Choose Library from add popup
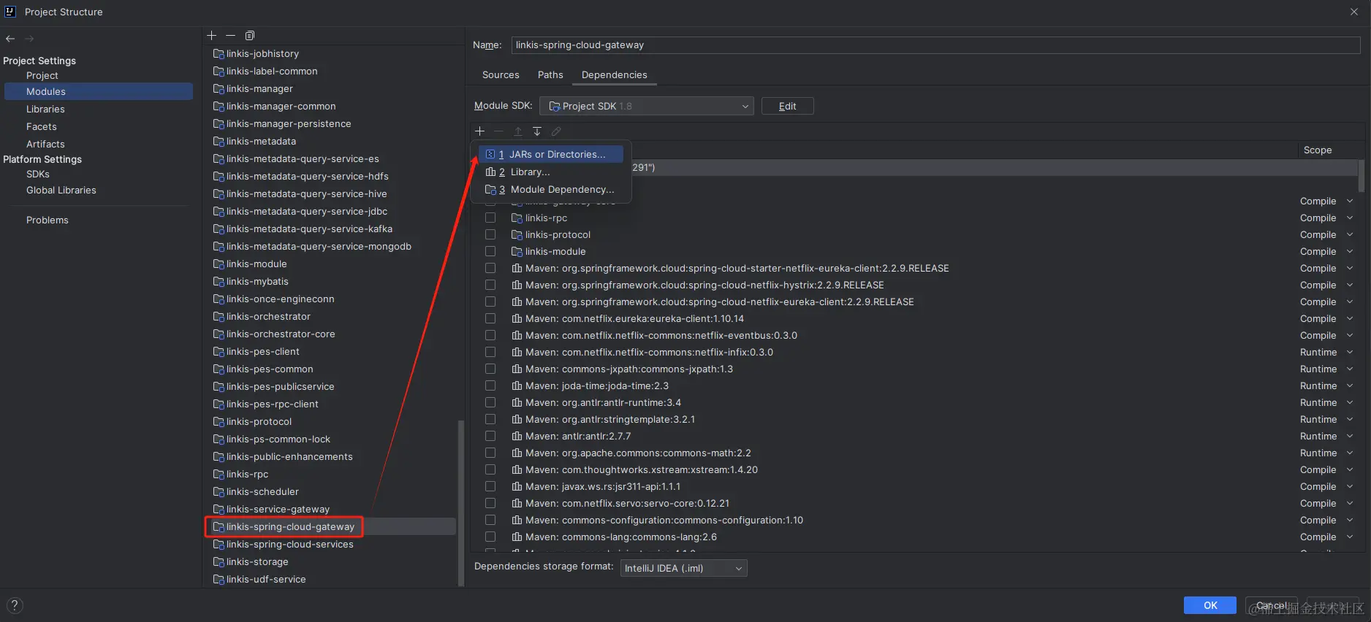 tap(551, 172)
